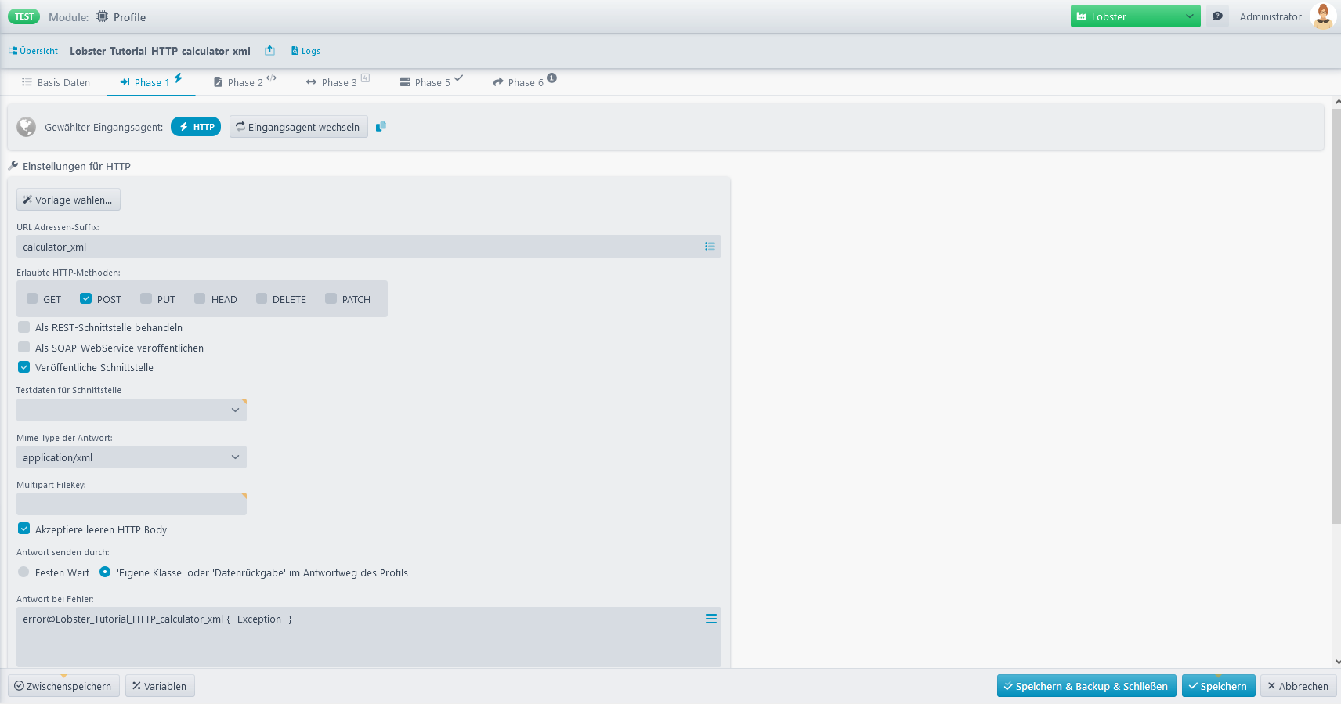
Task: Open Variablen button
Action: (160, 686)
